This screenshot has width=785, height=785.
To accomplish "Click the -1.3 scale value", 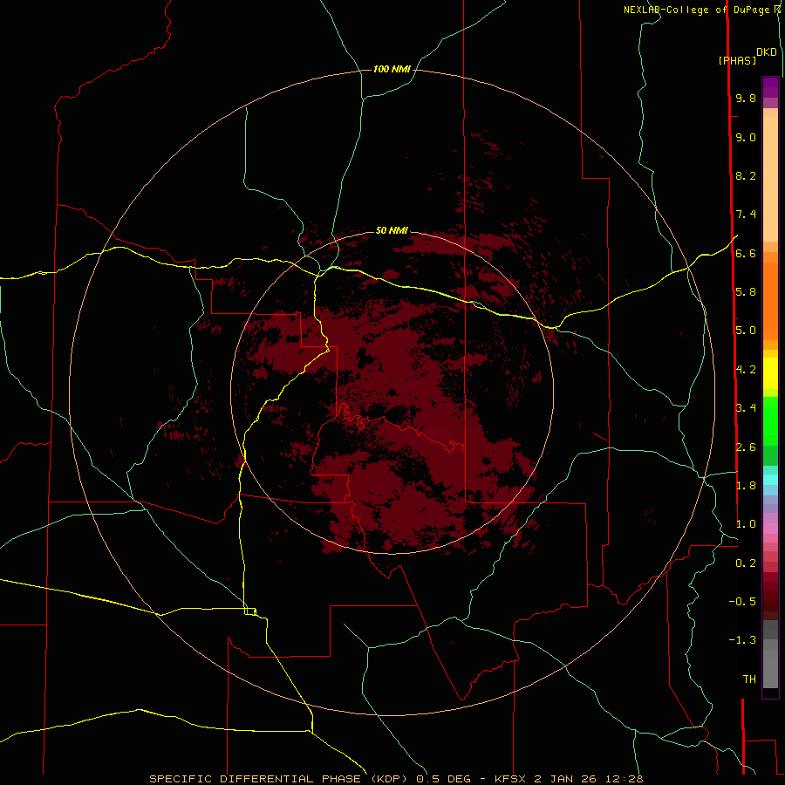I will click(x=742, y=641).
